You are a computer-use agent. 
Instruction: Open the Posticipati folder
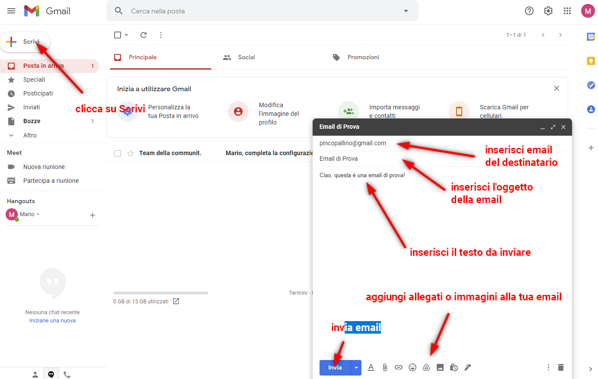(x=50, y=93)
